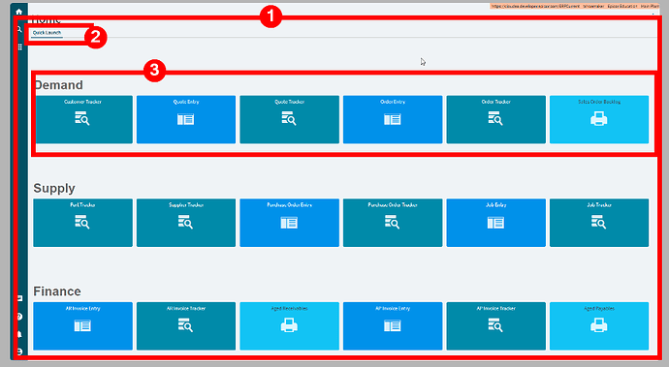Open the user profile icon in the sidebar
Image resolution: width=669 pixels, height=367 pixels.
pyautogui.click(x=19, y=352)
